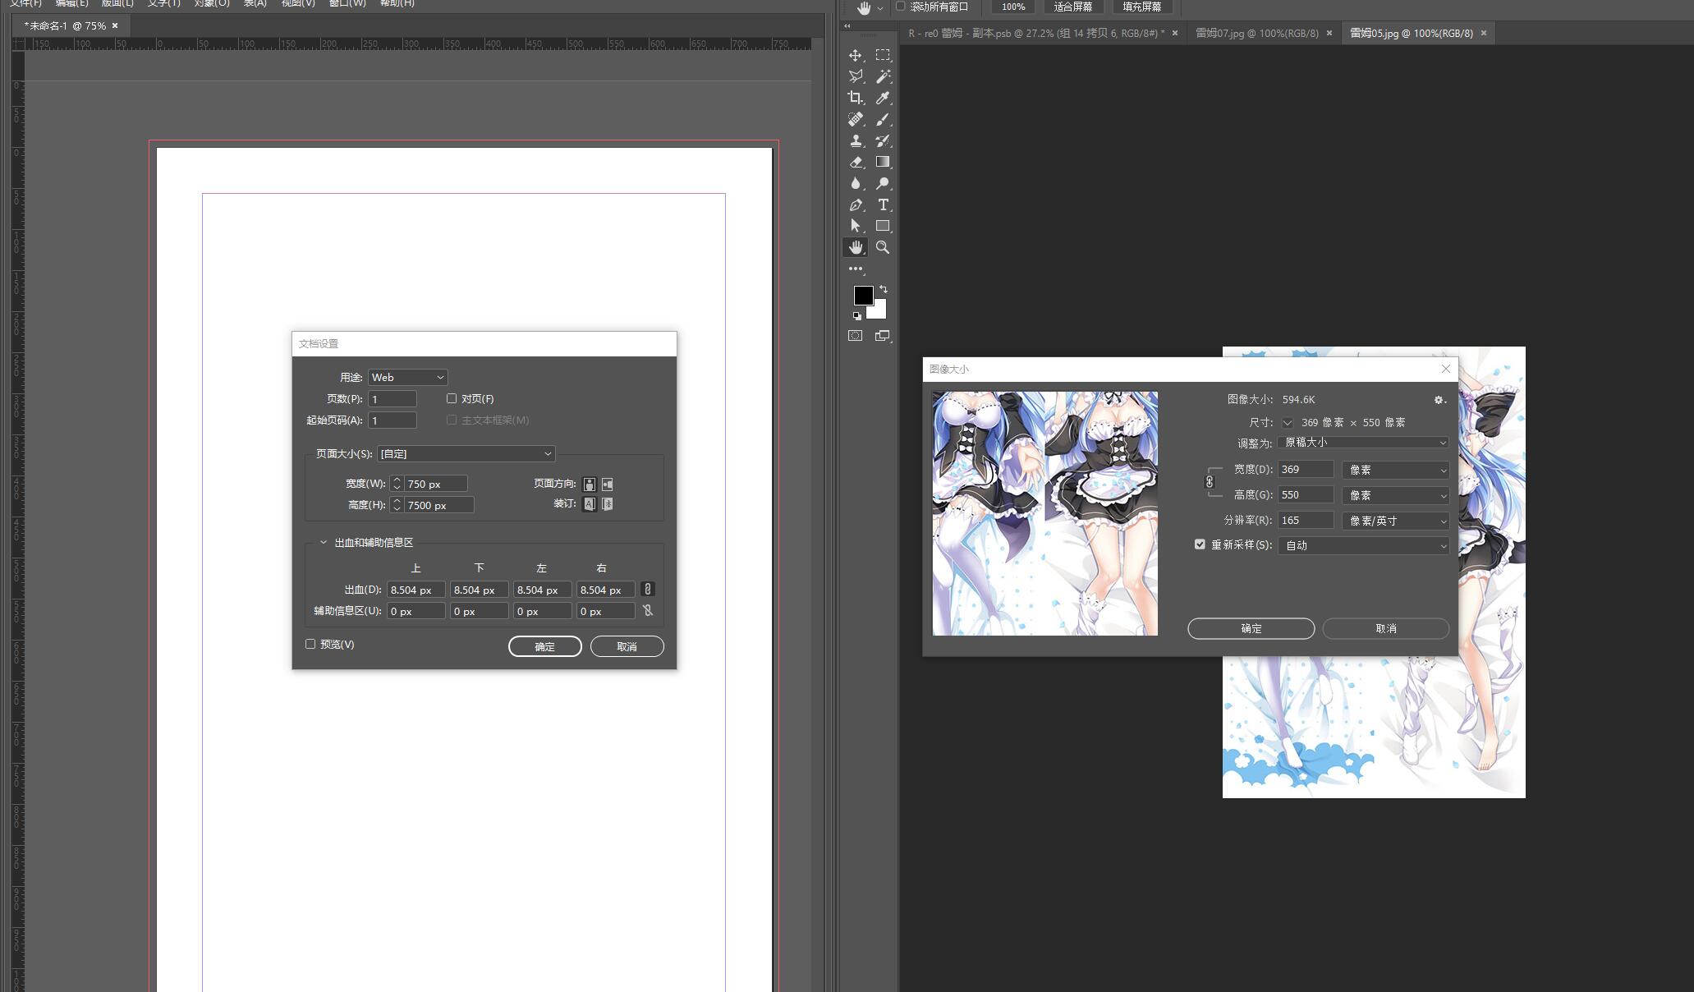Screen dimensions: 1694x992
Task: Select the Eyedropper tool
Action: tap(883, 98)
